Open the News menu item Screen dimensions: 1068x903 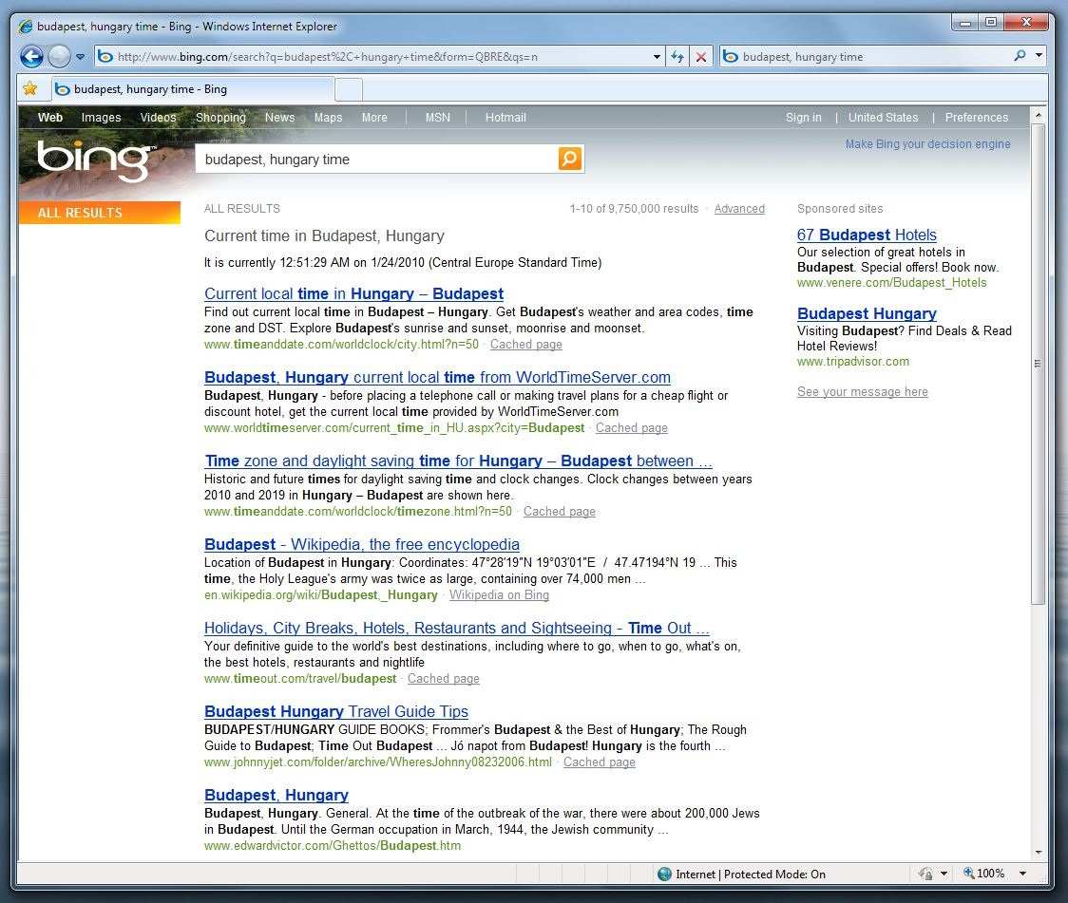[280, 117]
